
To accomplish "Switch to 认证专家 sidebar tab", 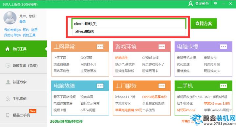I will pos(24,82).
